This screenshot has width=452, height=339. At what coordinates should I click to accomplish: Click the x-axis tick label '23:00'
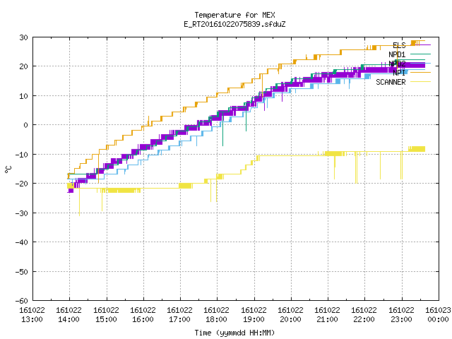(x=401, y=319)
